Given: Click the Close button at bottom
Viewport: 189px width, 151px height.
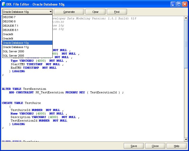Looking at the screenshot, I should pos(155,146).
